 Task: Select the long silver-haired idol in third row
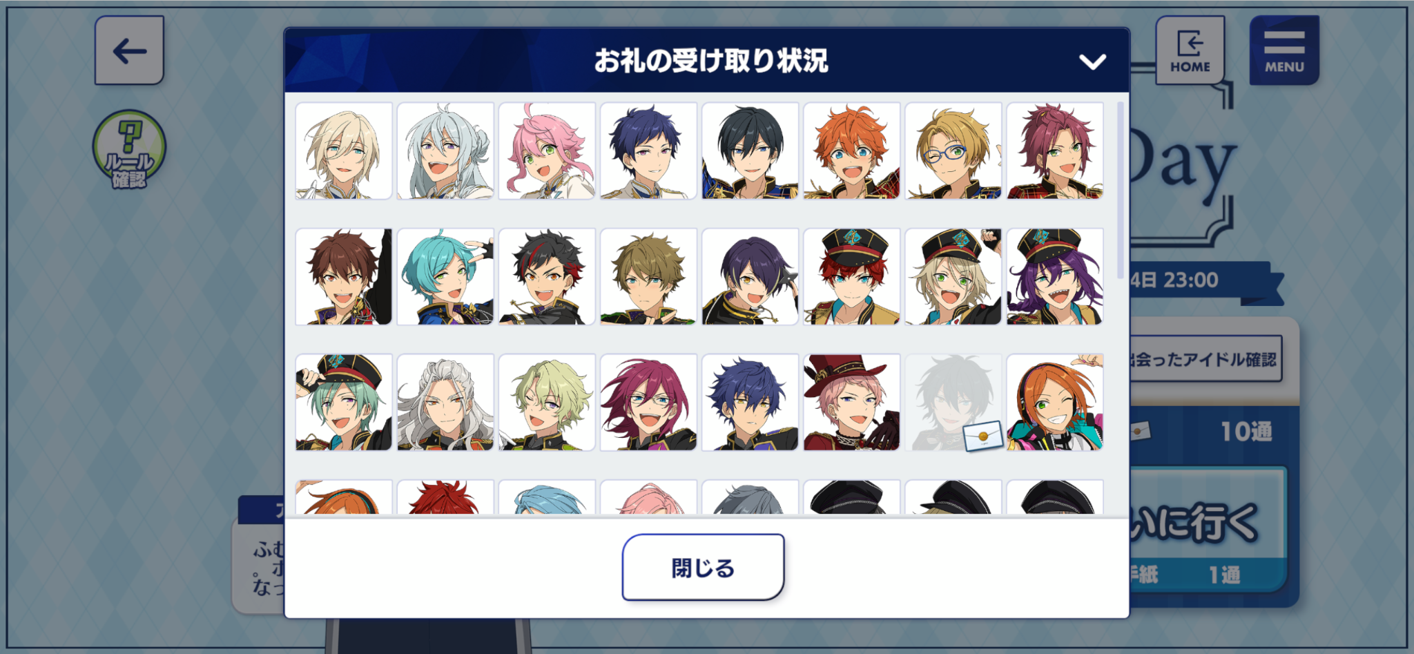tap(445, 403)
